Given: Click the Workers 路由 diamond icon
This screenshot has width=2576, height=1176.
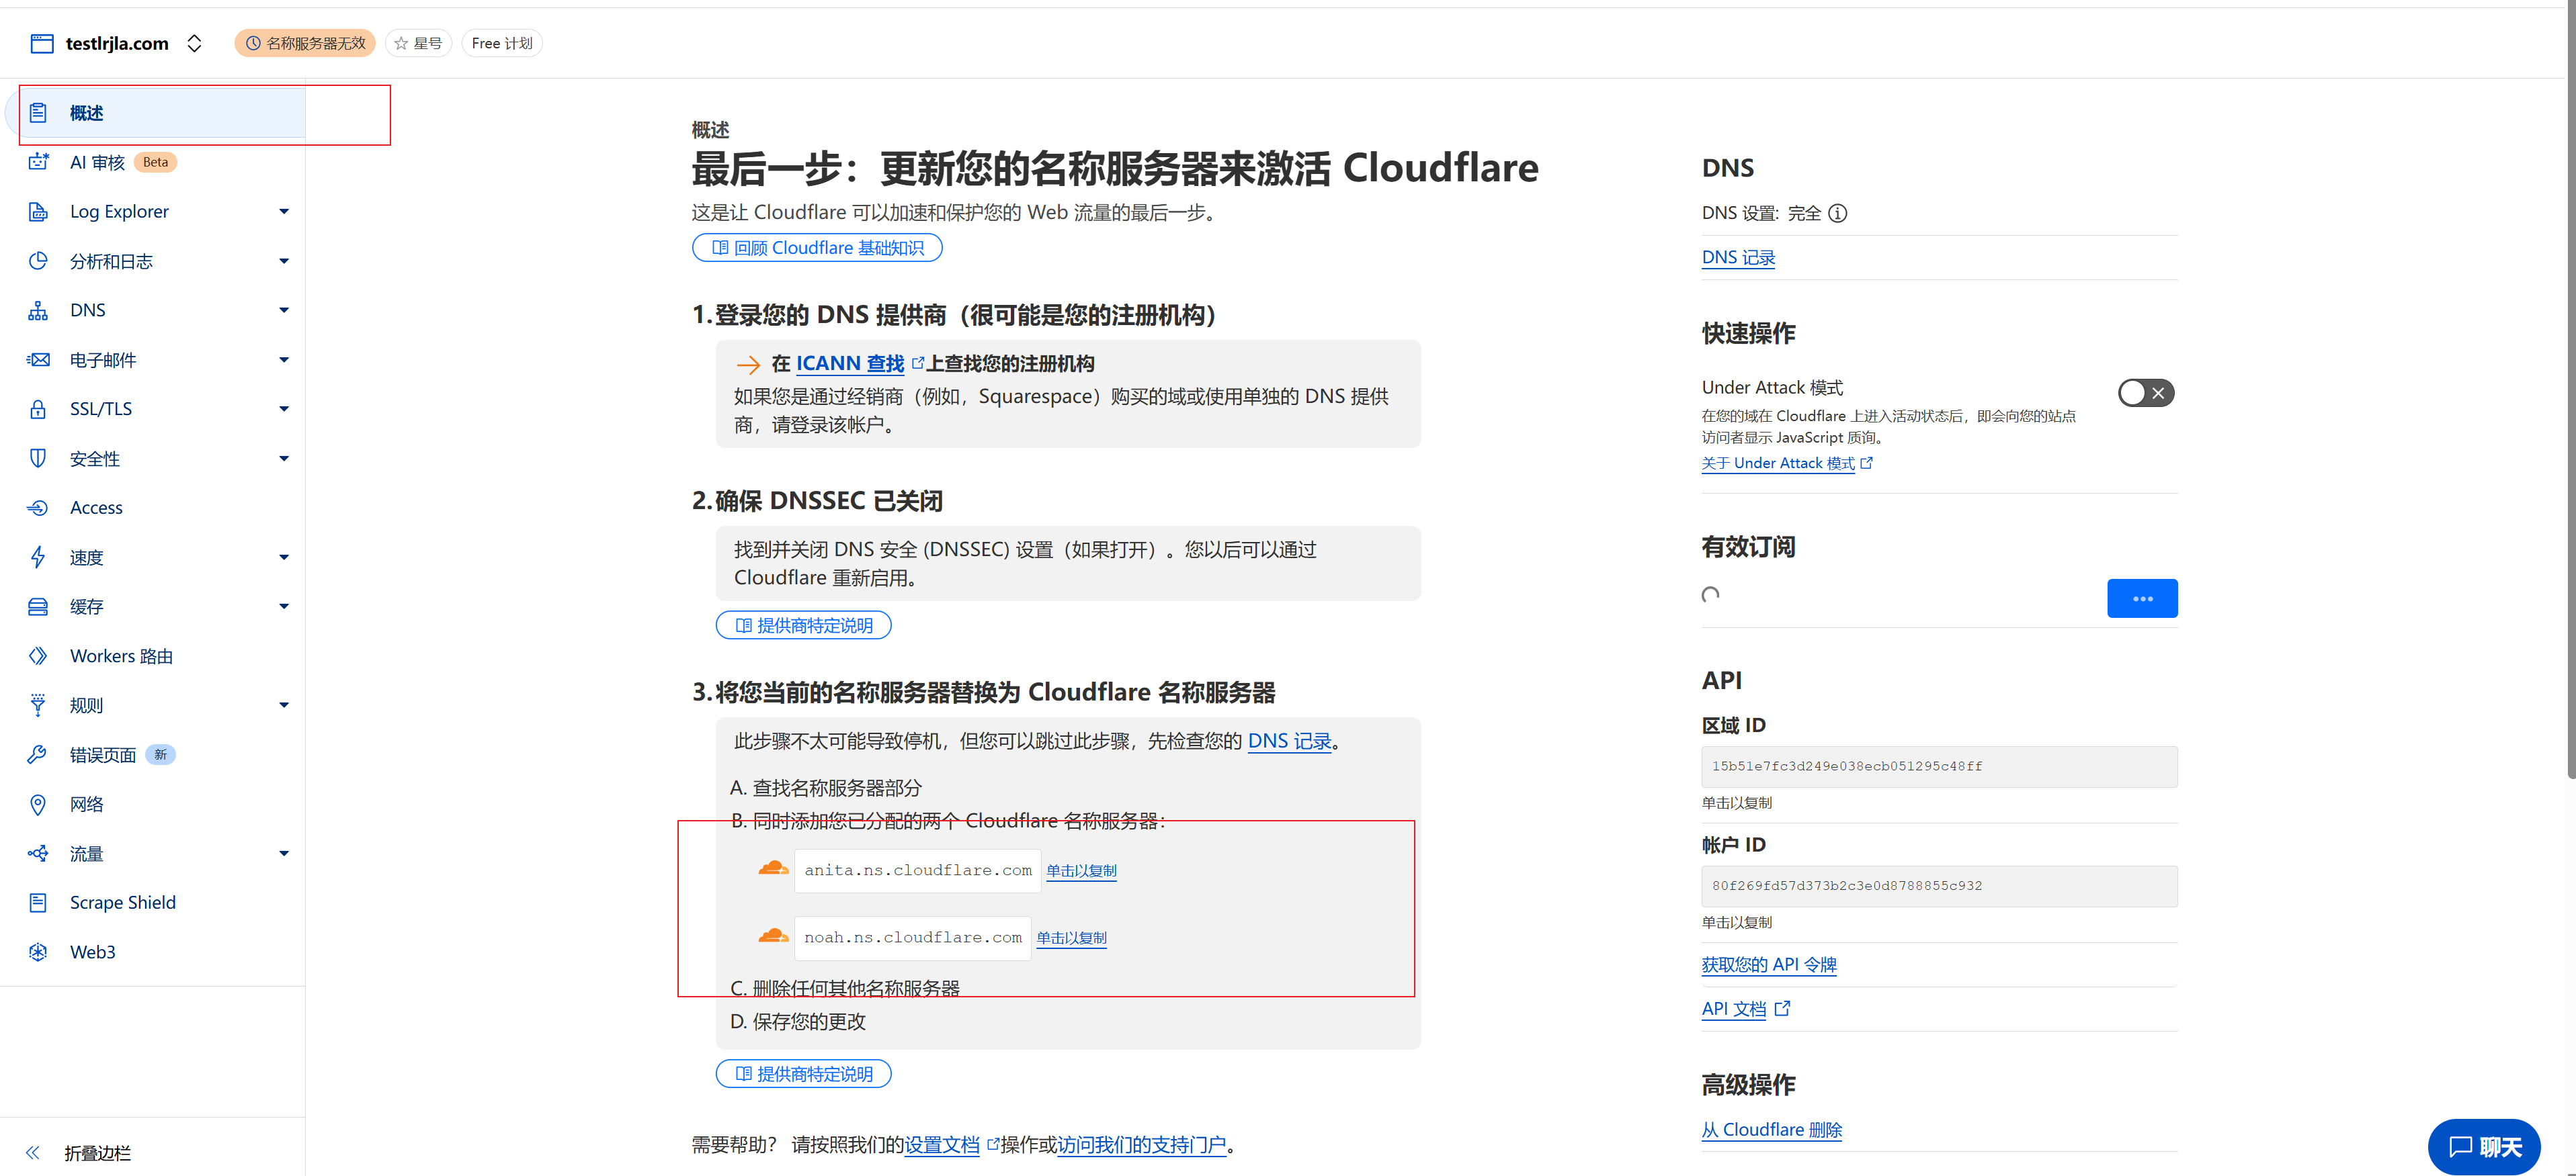Looking at the screenshot, I should click(x=38, y=656).
